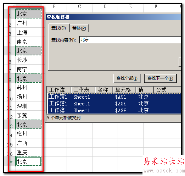Image resolution: width=185 pixels, height=176 pixels.
Task: Click the 5 个单元格被找到 status text
Action: point(63,118)
